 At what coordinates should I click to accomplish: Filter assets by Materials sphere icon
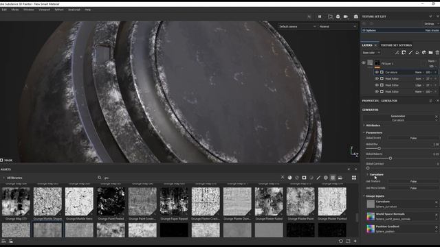point(289,178)
